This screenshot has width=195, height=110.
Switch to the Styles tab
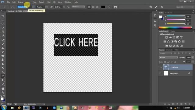[172, 31]
